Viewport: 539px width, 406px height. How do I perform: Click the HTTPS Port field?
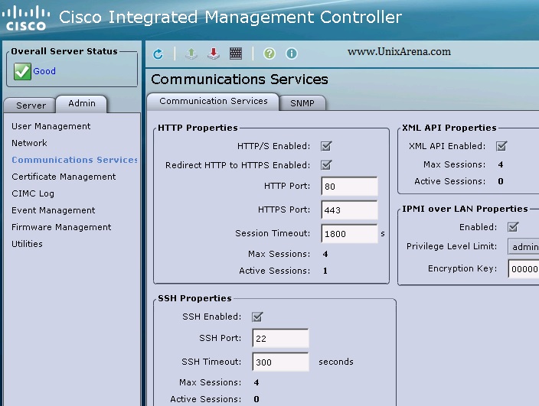coord(349,210)
